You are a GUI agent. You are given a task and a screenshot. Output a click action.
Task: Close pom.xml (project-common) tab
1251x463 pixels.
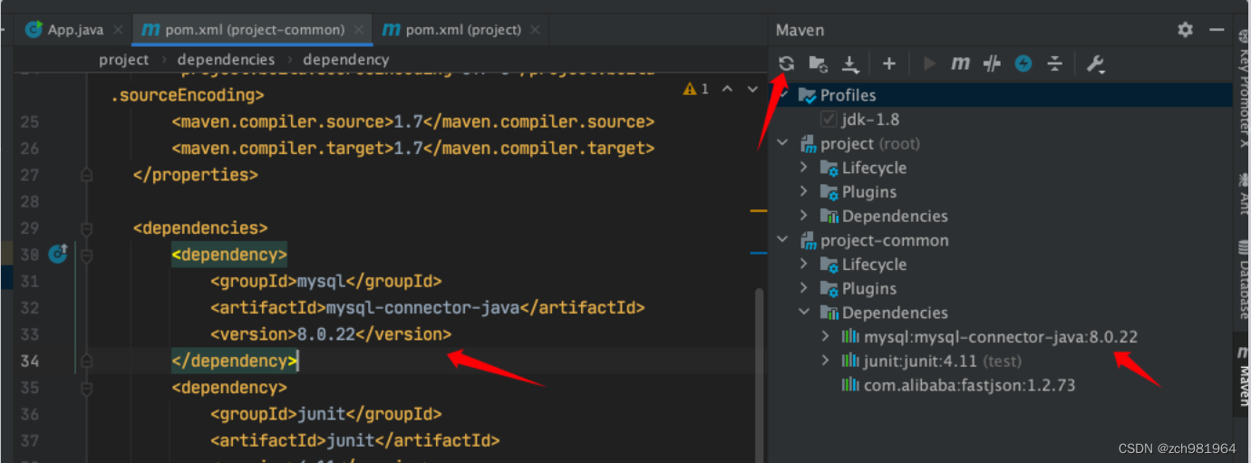[x=361, y=30]
